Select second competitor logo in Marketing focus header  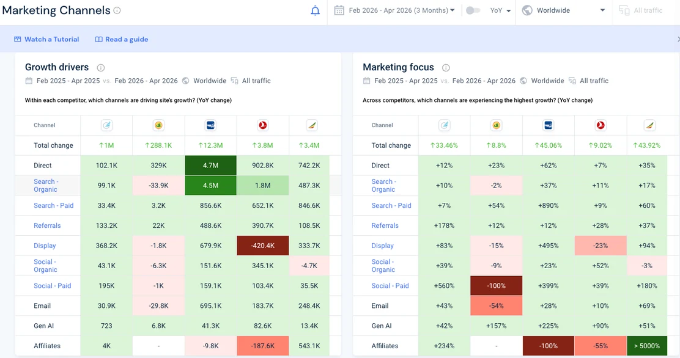click(x=496, y=125)
